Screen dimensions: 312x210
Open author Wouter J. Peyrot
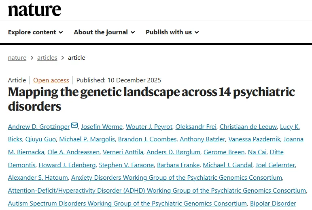click(148, 126)
